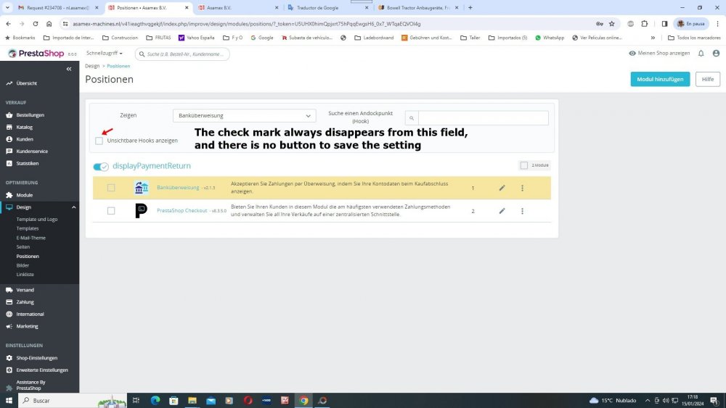Select the PrestaShop Checkout module checkbox
This screenshot has height=408, width=726.
click(111, 211)
